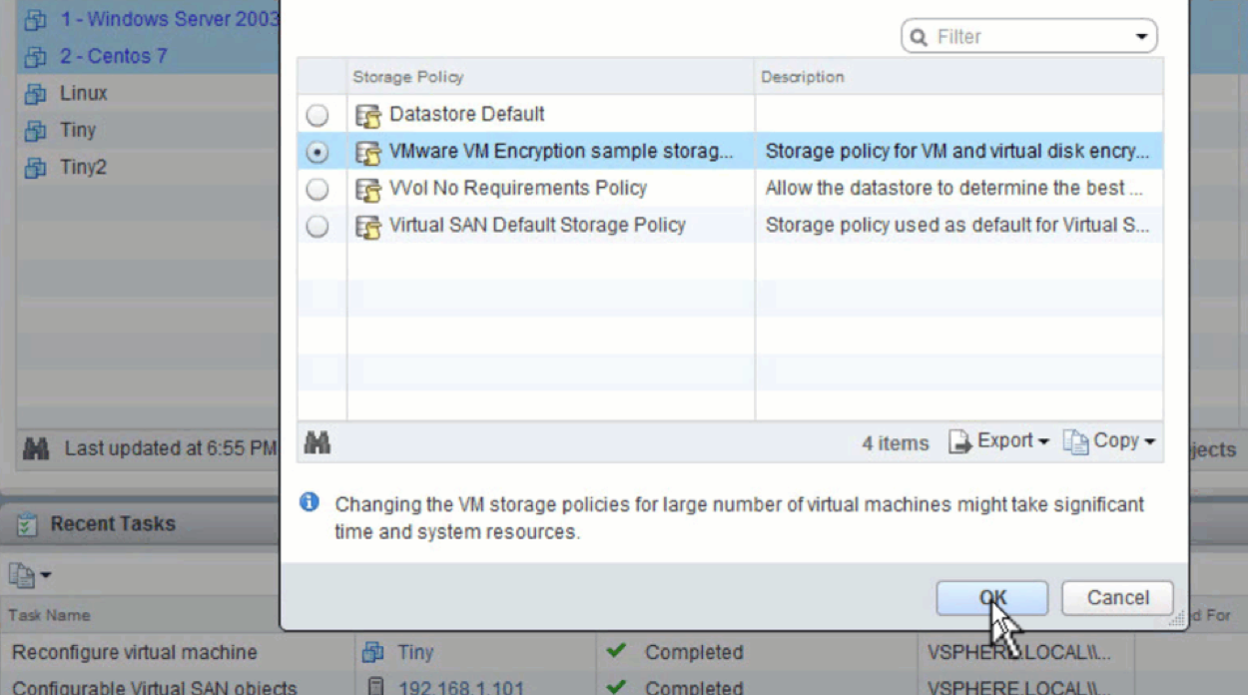Open the Copy dropdown menu
The height and width of the screenshot is (695, 1248).
click(1110, 441)
